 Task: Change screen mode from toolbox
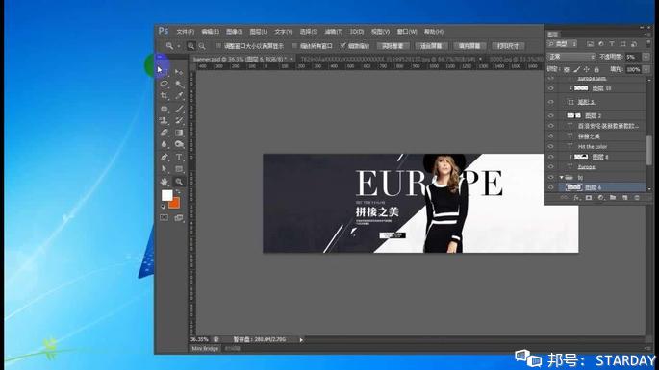pyautogui.click(x=179, y=217)
